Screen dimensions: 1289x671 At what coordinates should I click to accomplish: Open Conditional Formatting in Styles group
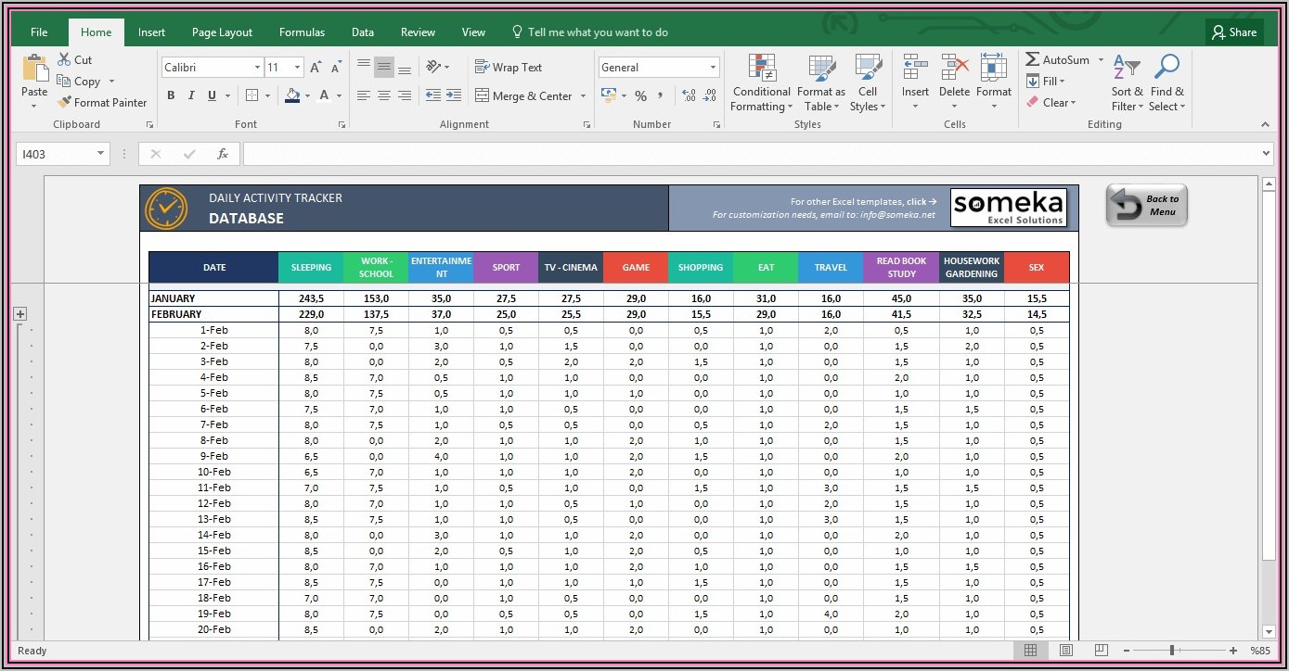tap(761, 83)
